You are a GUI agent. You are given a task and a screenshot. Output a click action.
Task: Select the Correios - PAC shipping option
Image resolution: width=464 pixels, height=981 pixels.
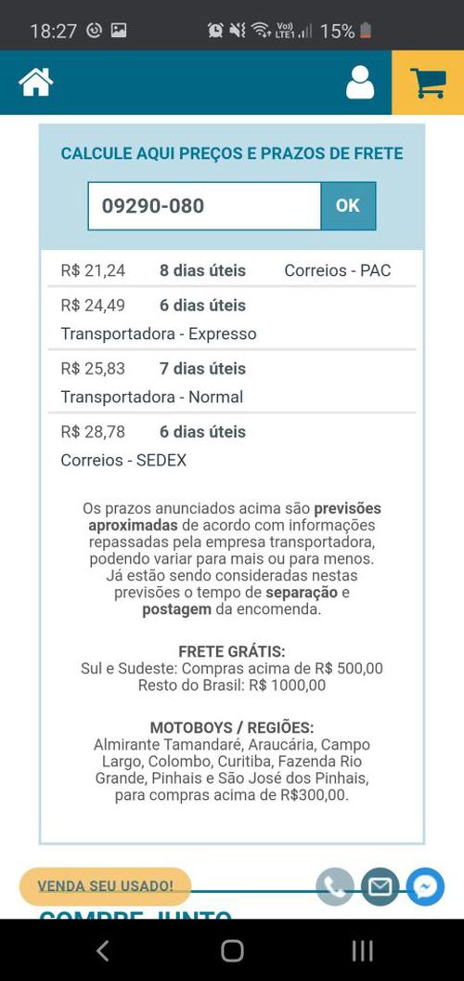tap(232, 270)
